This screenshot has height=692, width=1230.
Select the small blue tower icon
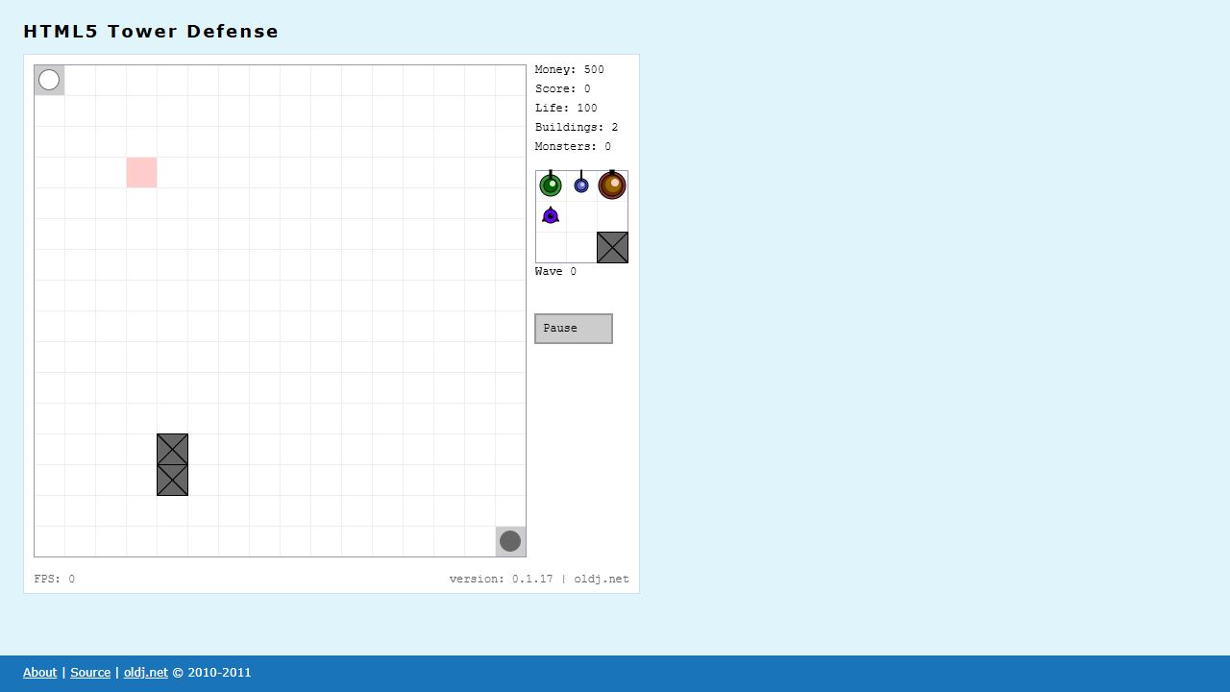pyautogui.click(x=581, y=185)
